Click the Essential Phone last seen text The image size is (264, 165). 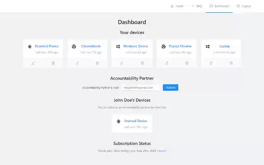click(x=47, y=52)
